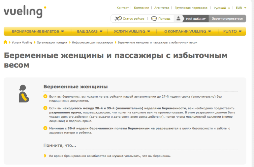Image resolution: width=254 pixels, height=167 pixels.
Task: Click the yellow checkmark beside 36-я недели paragraph
Action: coord(45,128)
